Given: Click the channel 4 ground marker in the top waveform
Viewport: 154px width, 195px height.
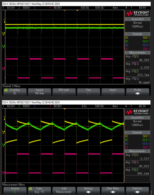Looking at the screenshot, I should [x=3, y=68].
